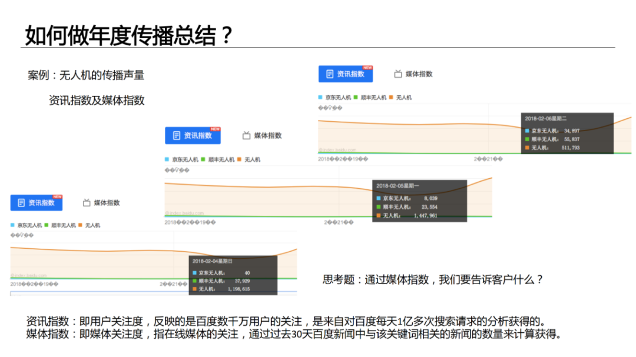Click tooltip value "34,897" for 京东无人机
This screenshot has width=636, height=357.
[572, 131]
